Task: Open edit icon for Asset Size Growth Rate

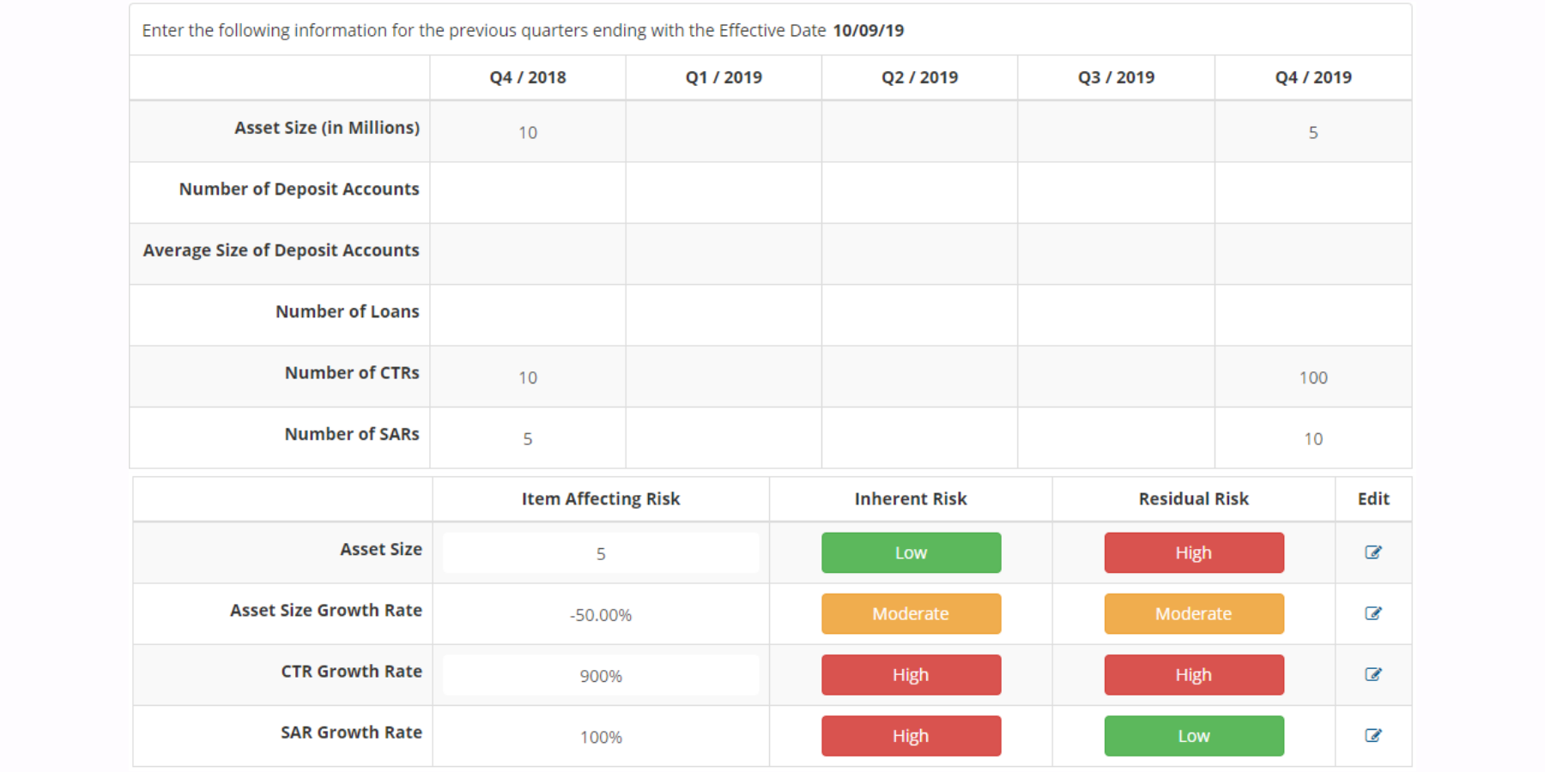Action: point(1373,613)
